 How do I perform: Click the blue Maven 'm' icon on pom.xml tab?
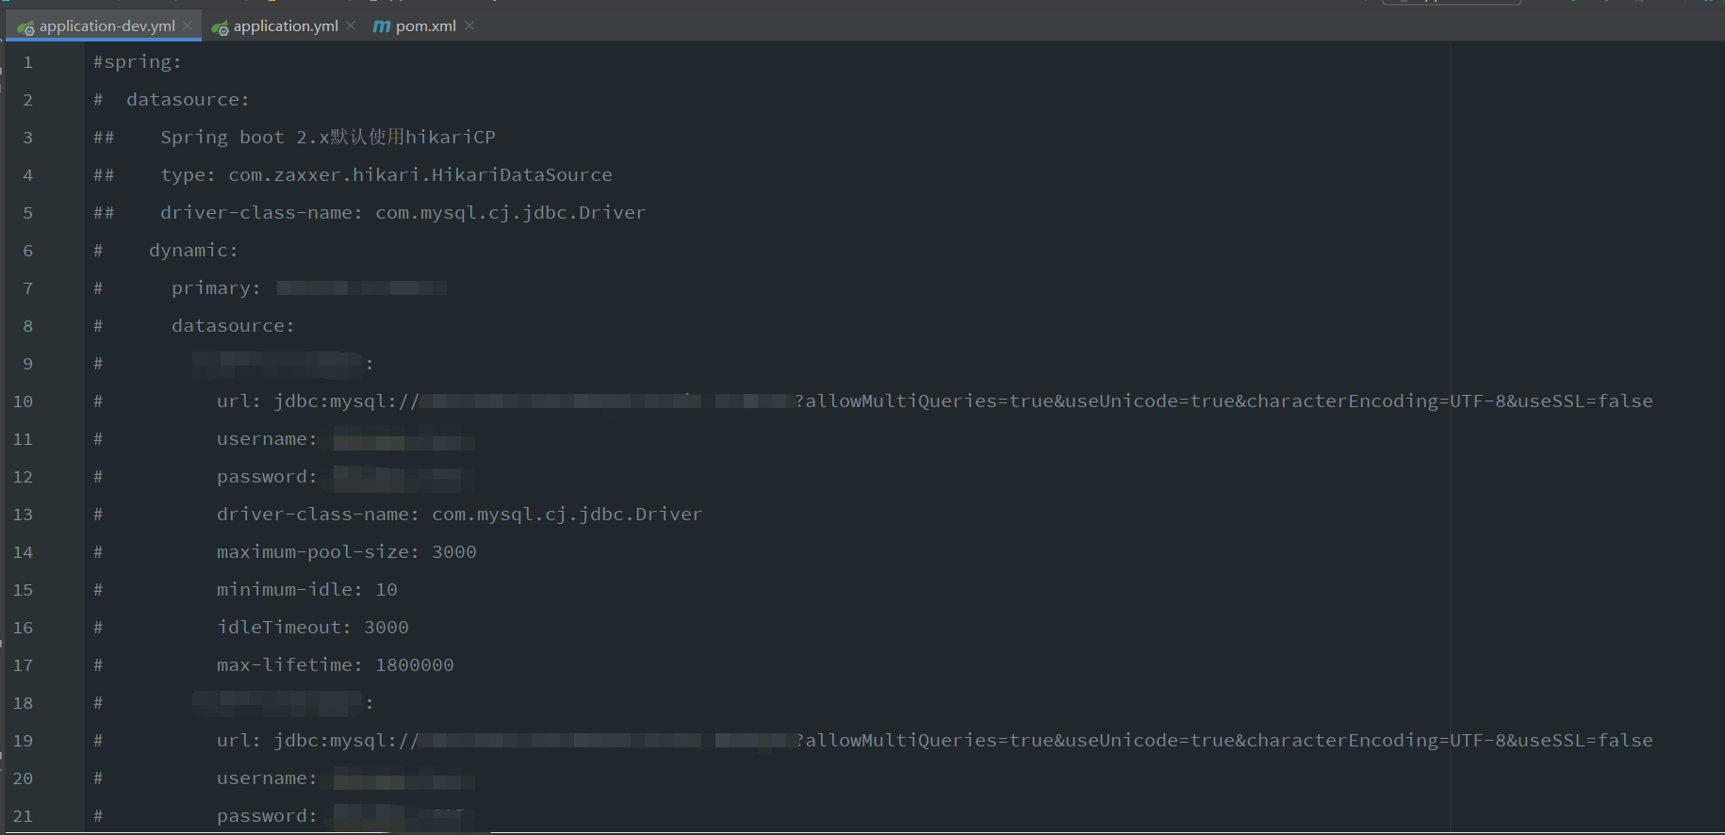coord(381,25)
